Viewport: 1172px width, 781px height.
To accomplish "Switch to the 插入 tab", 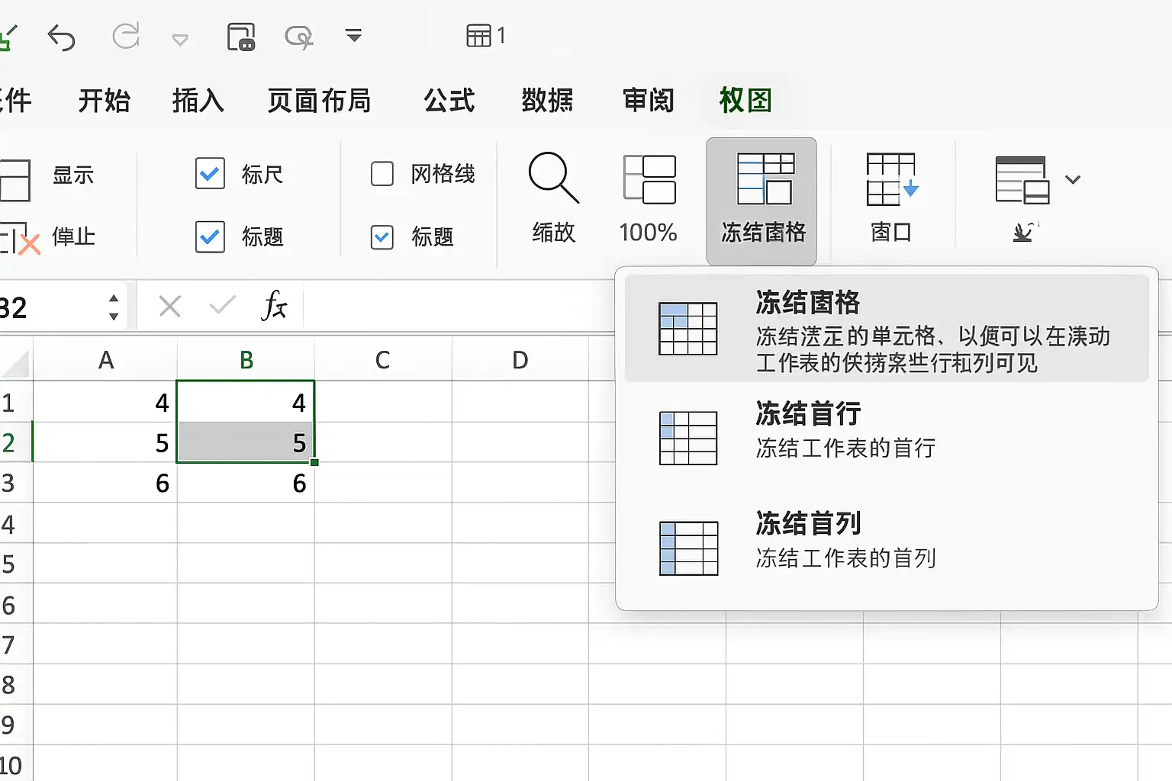I will pyautogui.click(x=198, y=101).
